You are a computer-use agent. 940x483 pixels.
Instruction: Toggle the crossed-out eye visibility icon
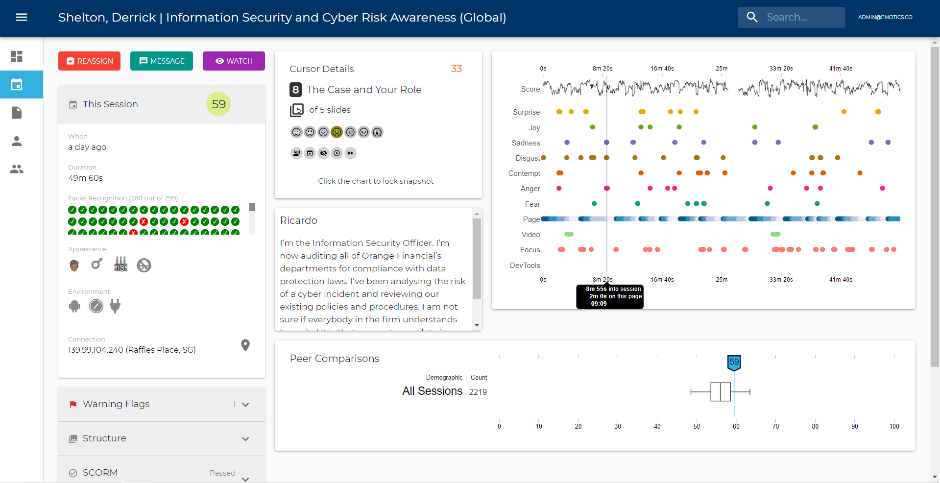(x=323, y=153)
